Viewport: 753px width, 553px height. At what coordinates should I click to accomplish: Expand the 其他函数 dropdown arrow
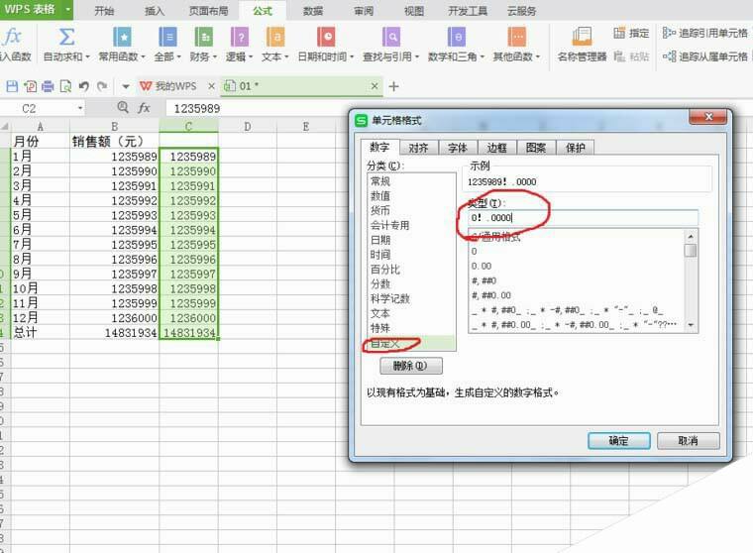pos(538,56)
